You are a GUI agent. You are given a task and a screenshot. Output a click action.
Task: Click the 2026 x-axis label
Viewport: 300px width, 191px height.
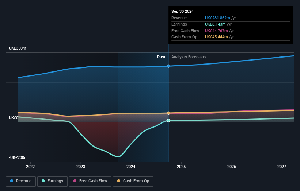tap(232, 167)
